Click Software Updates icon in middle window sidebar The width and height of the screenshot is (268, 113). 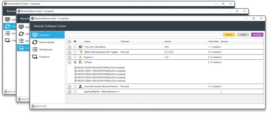point(21,34)
